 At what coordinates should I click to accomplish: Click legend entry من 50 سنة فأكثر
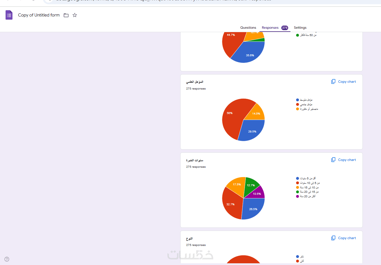point(306,35)
